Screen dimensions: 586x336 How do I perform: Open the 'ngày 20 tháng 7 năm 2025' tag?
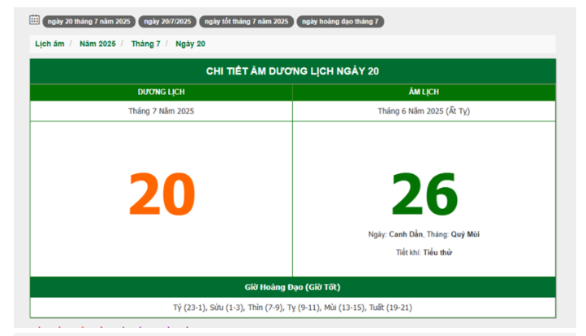tap(87, 22)
